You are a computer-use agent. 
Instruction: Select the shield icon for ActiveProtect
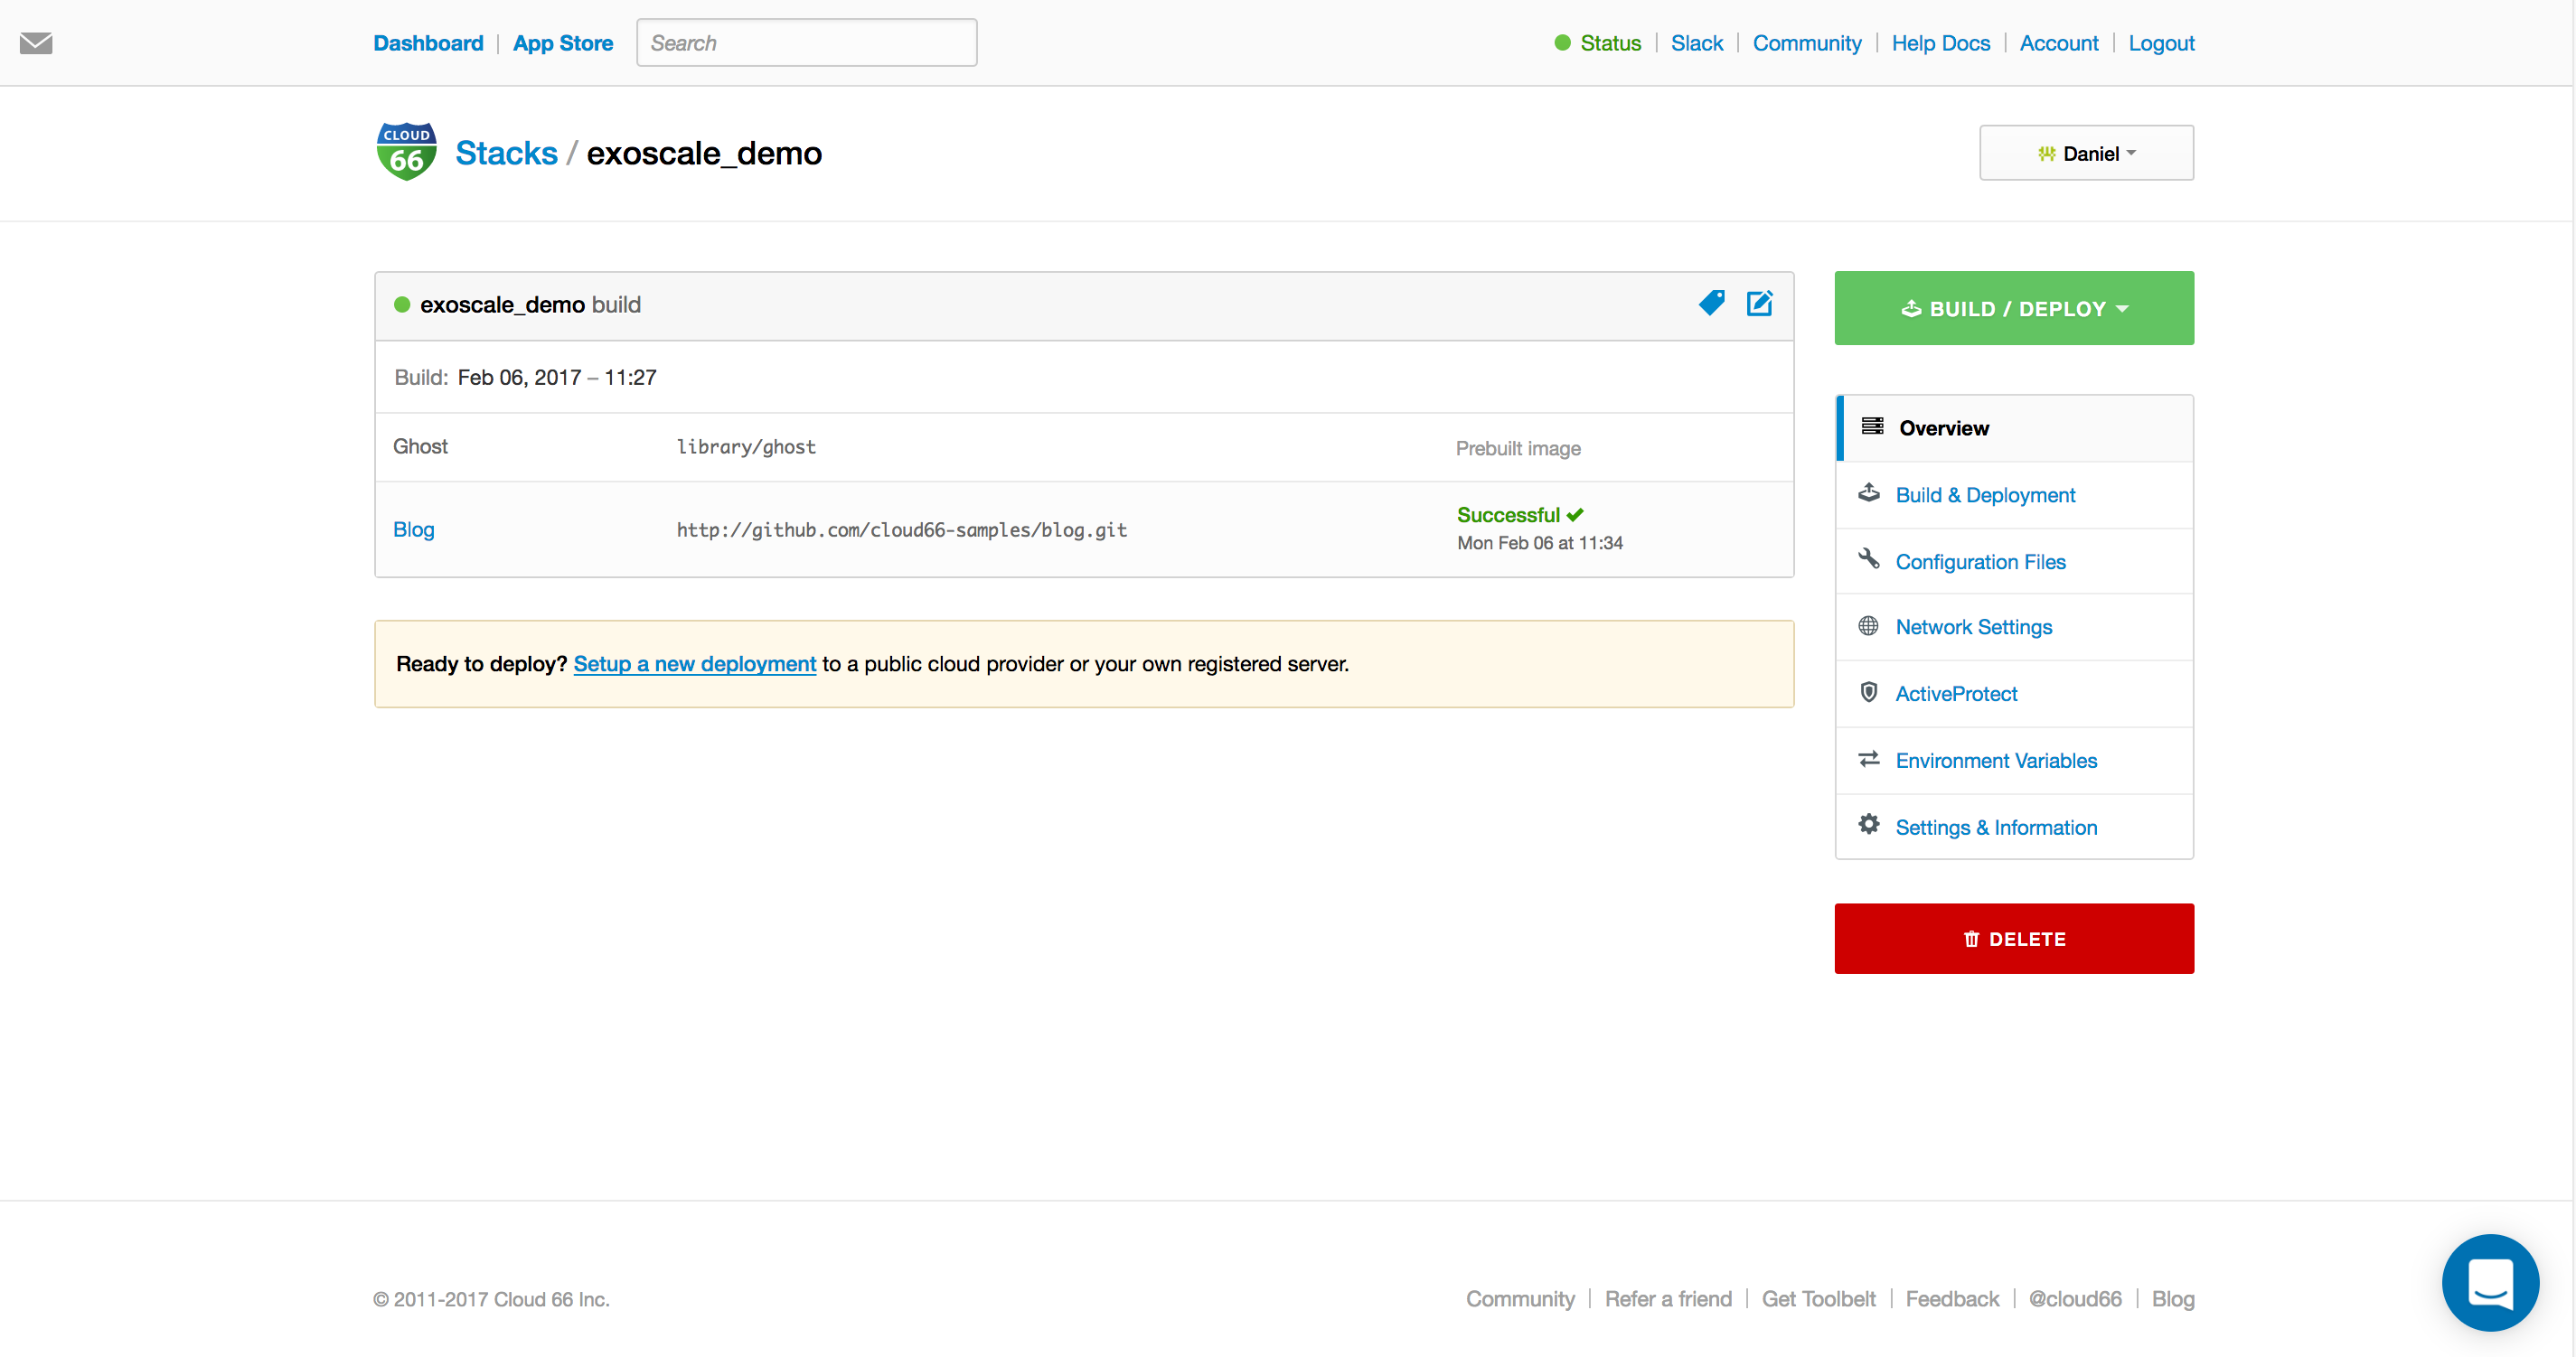pos(1870,691)
